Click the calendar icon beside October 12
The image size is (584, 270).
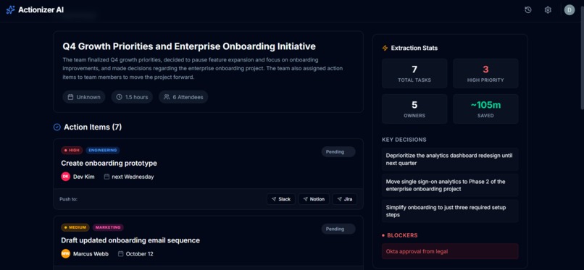(x=121, y=254)
